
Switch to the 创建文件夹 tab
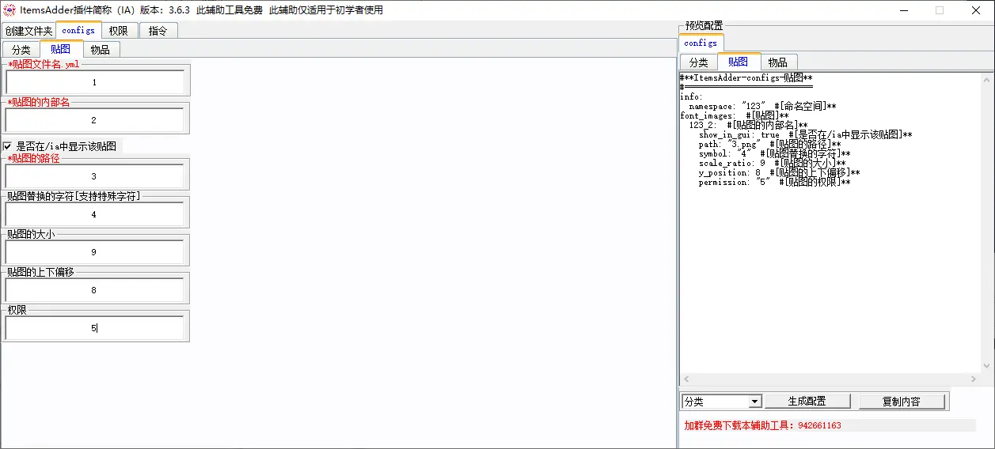point(28,31)
